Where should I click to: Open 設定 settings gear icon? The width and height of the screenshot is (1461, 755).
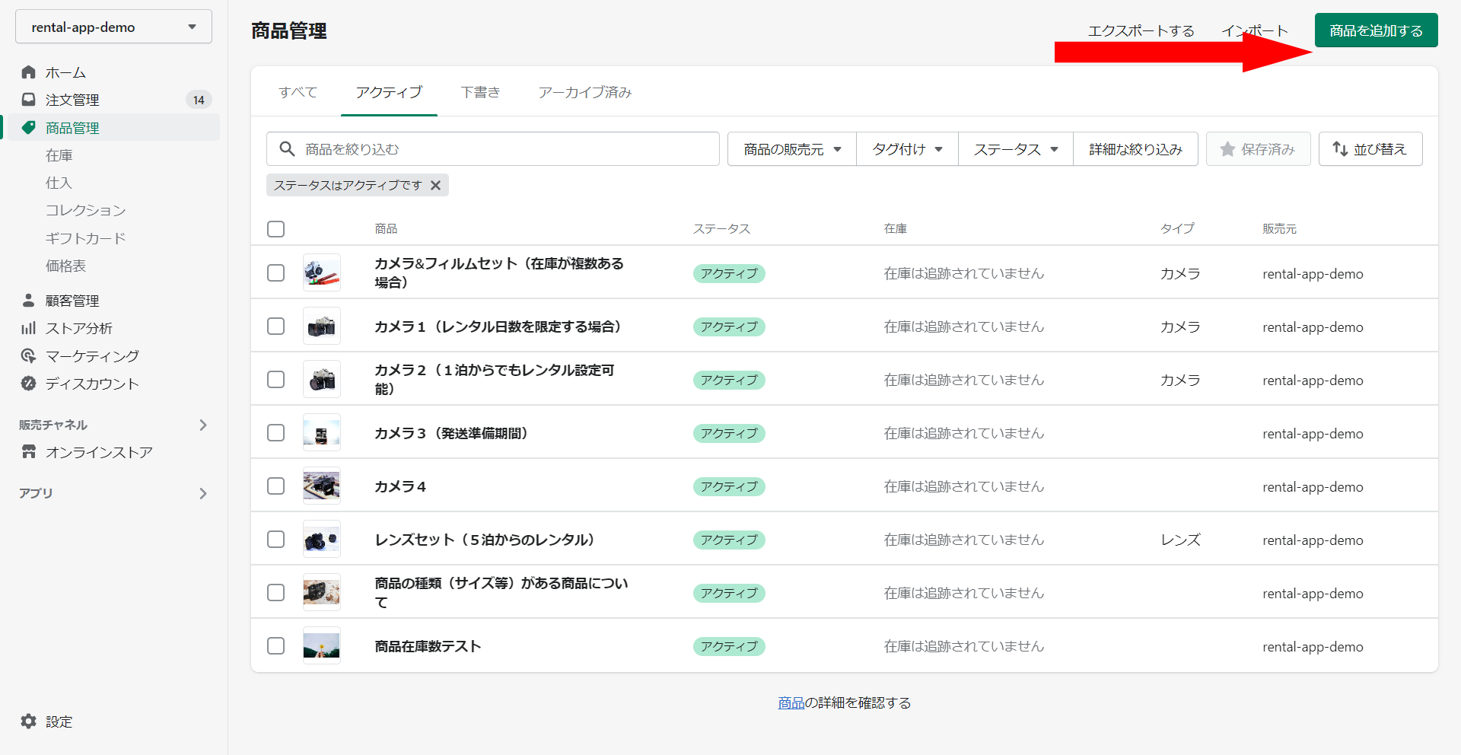coord(29,722)
